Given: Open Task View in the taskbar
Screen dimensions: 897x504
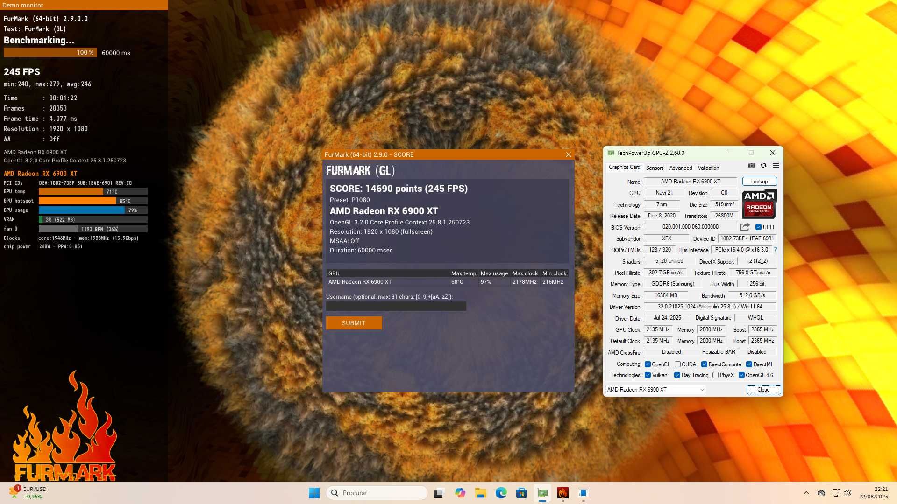Looking at the screenshot, I should (438, 493).
